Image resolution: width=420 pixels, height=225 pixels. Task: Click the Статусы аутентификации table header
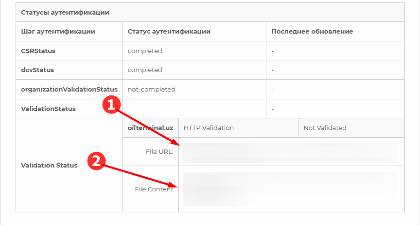(x=65, y=13)
